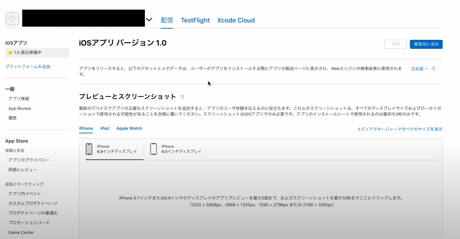Click the 保存 button
Image resolution: width=460 pixels, height=239 pixels.
tap(396, 44)
